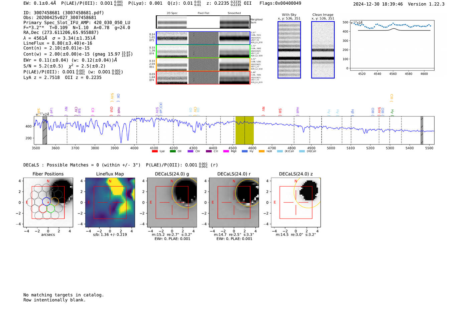Open the Fiber Positions image
This screenshot has width=468, height=318.
[x=48, y=202]
